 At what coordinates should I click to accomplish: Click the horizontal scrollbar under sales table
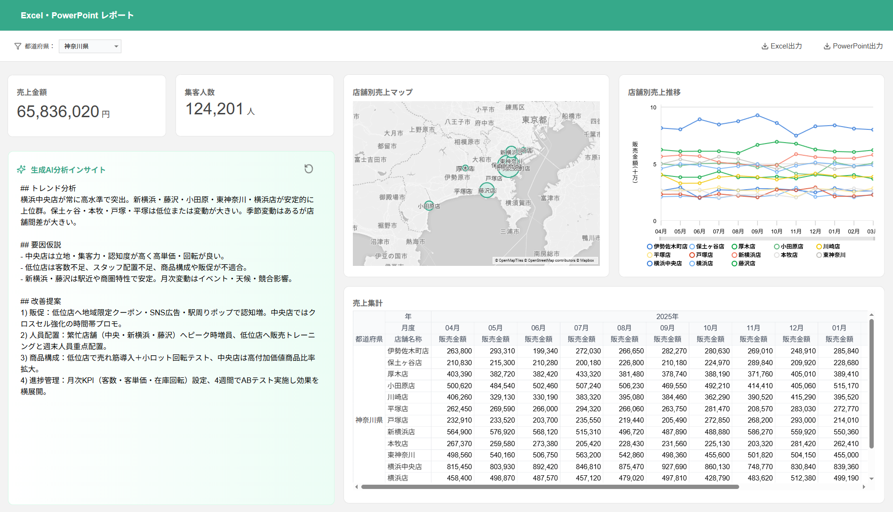pyautogui.click(x=550, y=487)
